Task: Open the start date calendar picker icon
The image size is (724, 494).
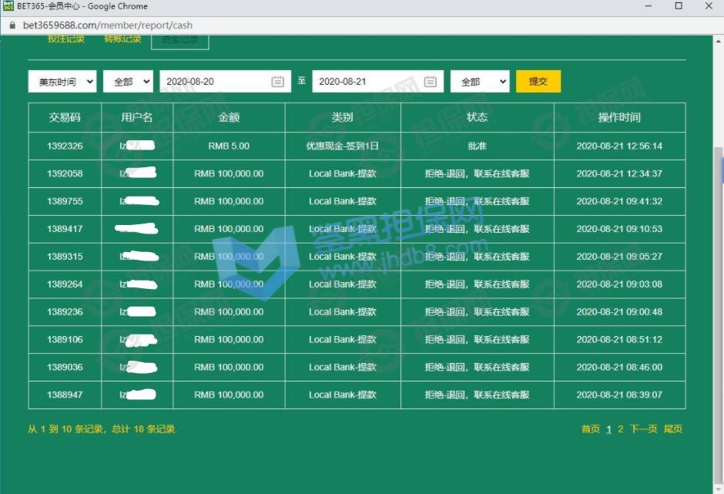Action: click(278, 82)
